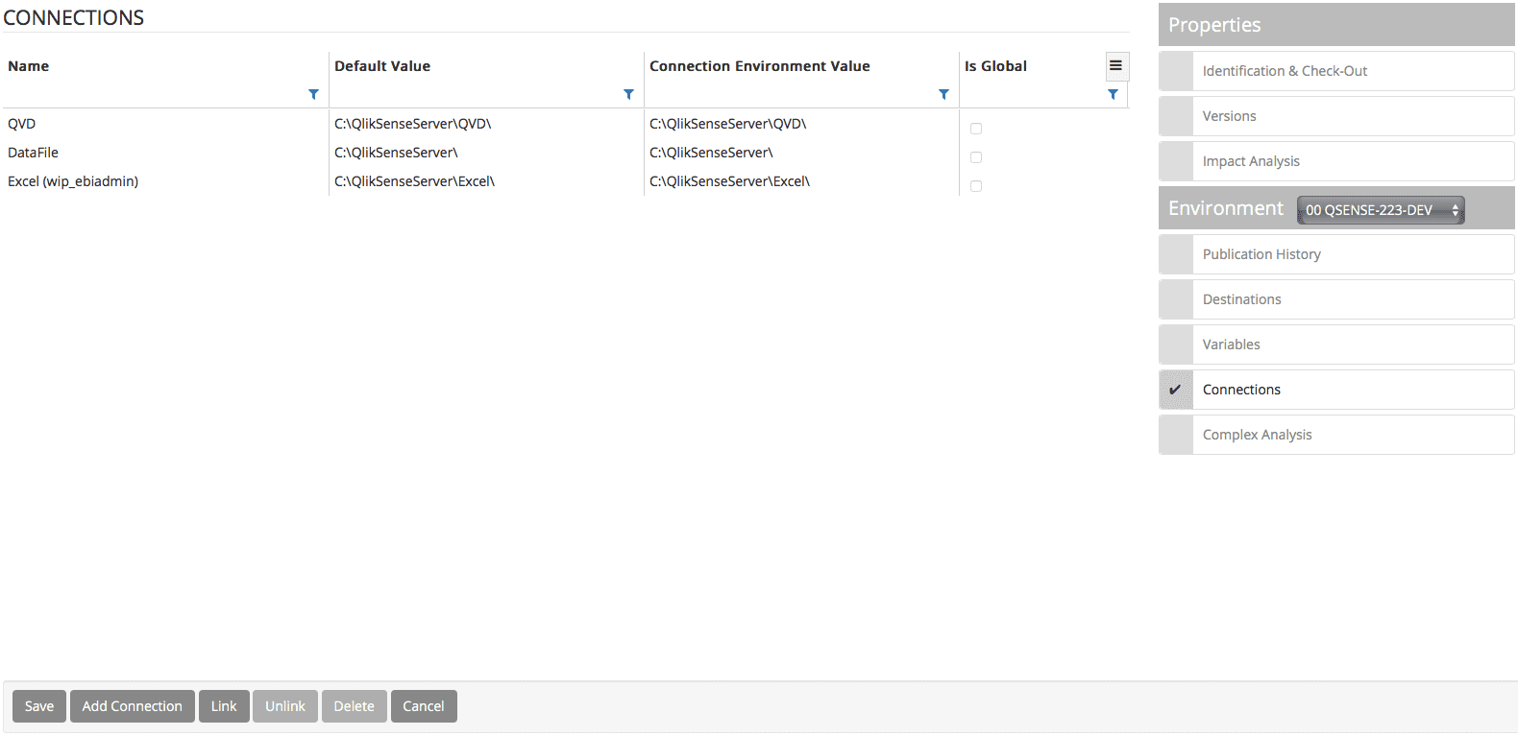
Task: Filter the Connection Environment Value column
Action: click(943, 94)
